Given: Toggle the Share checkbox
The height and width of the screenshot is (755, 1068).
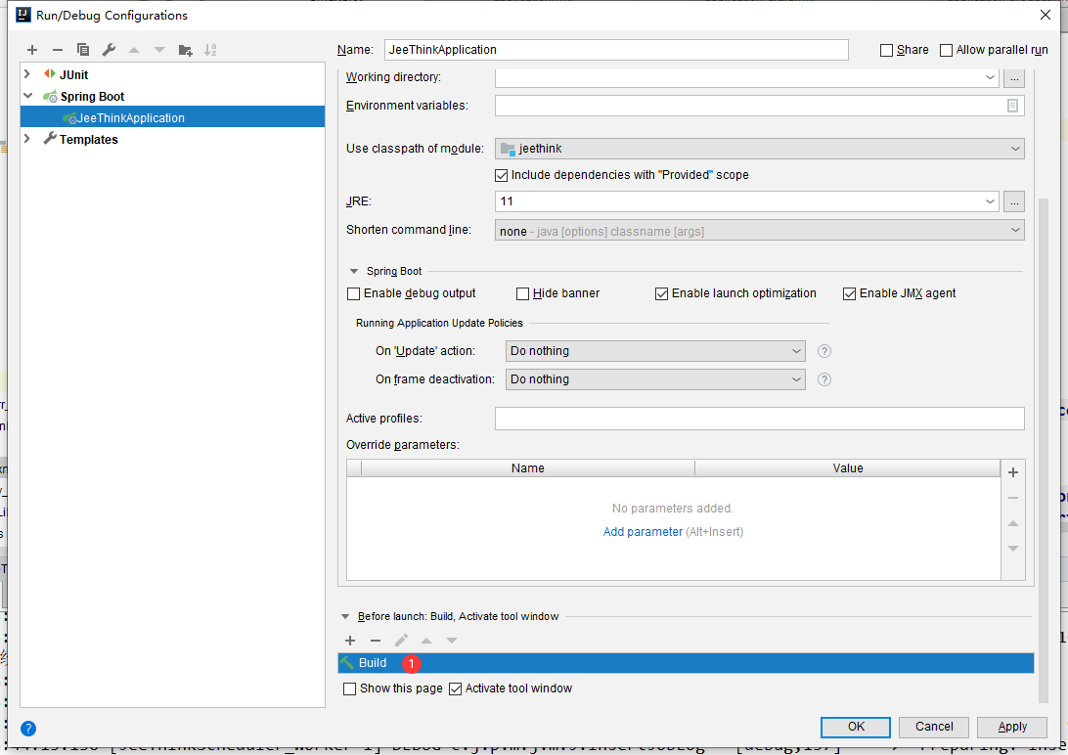Looking at the screenshot, I should (886, 51).
